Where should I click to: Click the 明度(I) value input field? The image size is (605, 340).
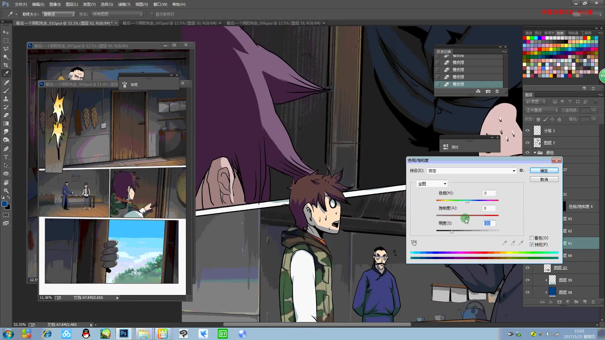[489, 223]
